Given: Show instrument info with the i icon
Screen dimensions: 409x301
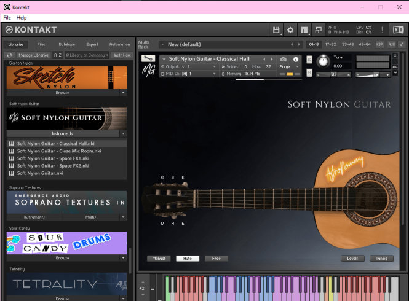Looking at the screenshot, I should (296, 60).
